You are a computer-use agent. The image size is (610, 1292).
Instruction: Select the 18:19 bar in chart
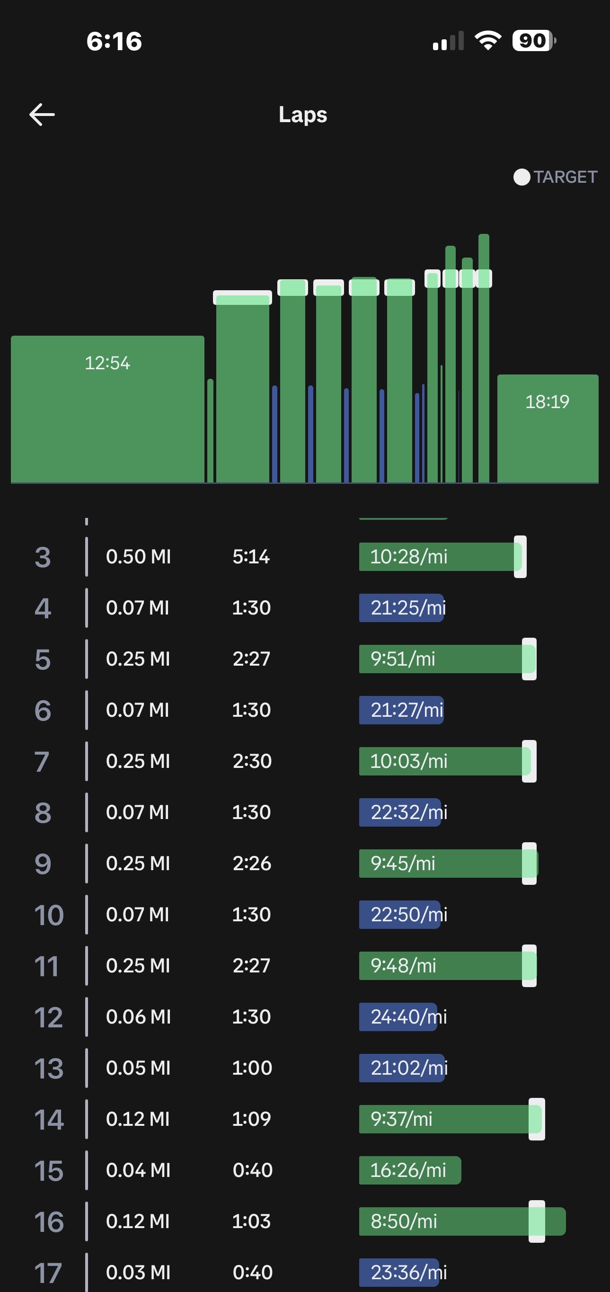pyautogui.click(x=548, y=429)
